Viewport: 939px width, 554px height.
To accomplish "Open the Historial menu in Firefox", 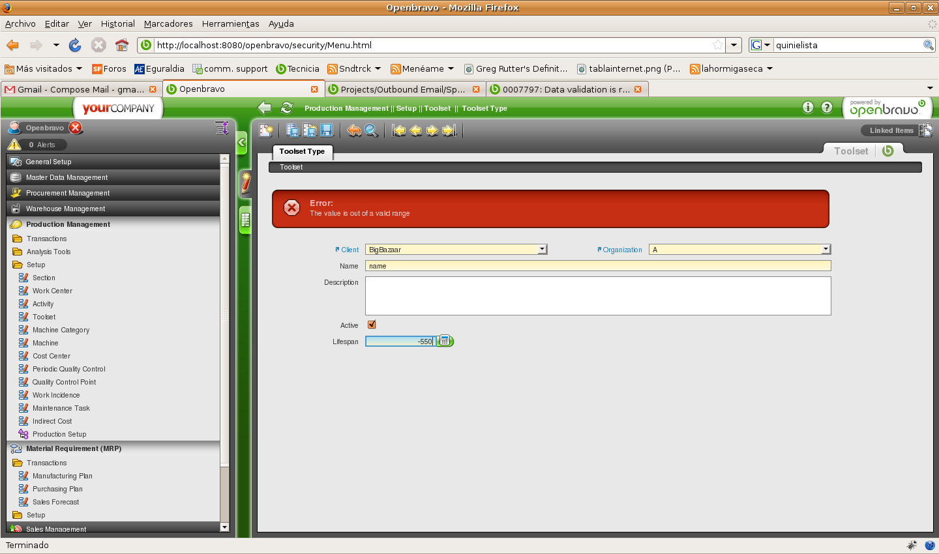I will point(117,23).
